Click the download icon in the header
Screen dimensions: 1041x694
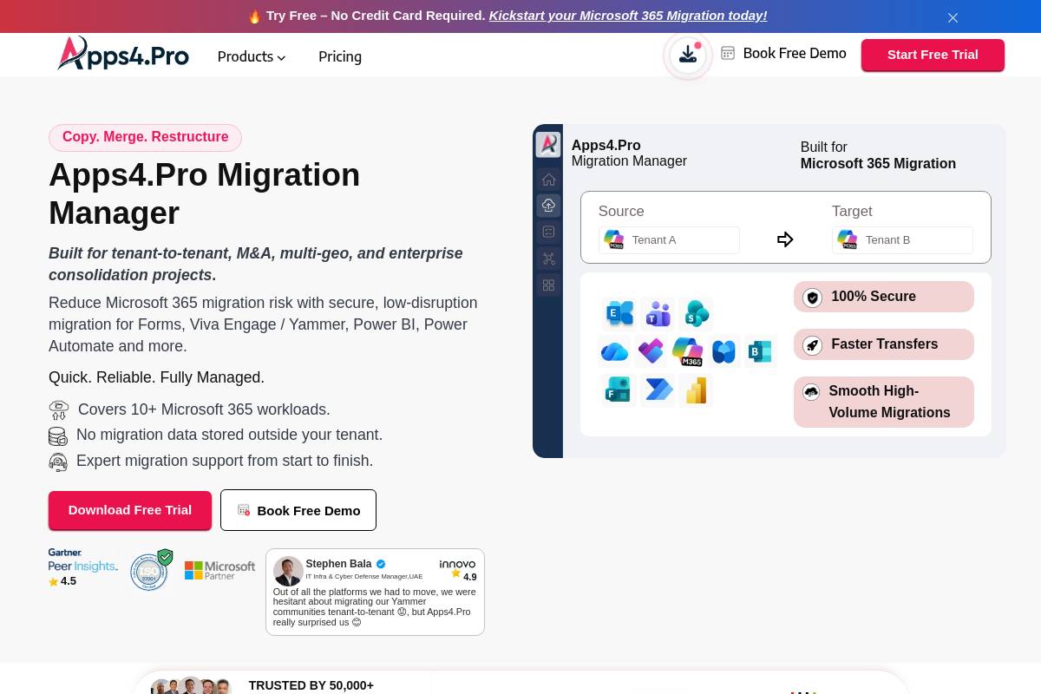point(688,55)
